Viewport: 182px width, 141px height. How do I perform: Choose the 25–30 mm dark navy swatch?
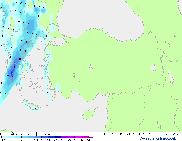point(58,137)
